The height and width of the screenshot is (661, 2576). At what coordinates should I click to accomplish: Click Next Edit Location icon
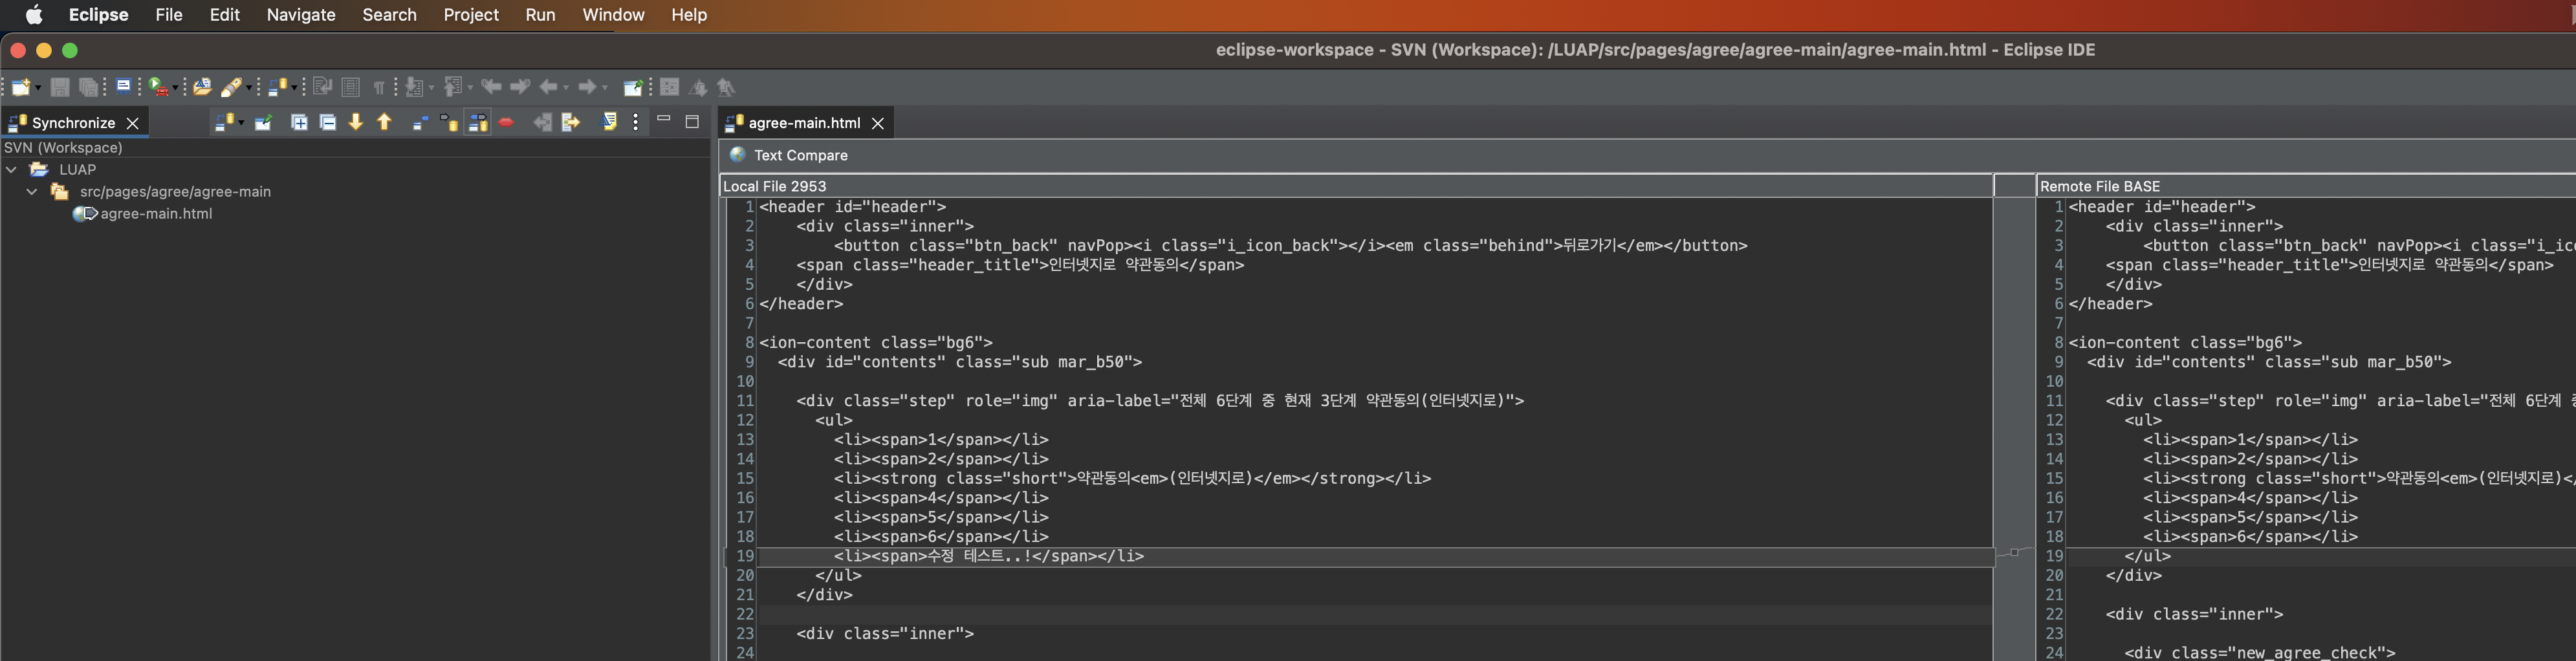(x=520, y=87)
